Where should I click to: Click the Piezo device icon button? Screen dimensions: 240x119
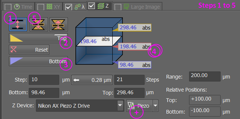point(140,105)
